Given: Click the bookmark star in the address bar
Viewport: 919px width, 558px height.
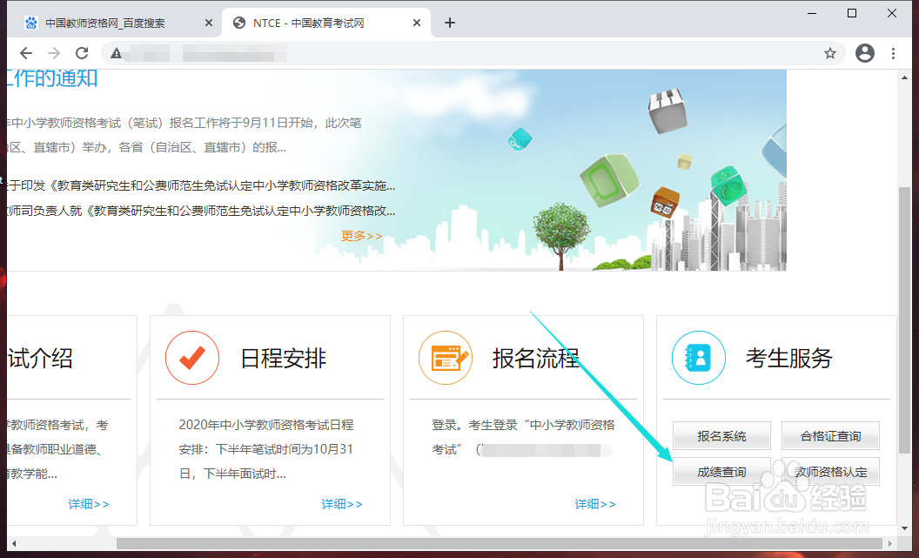Looking at the screenshot, I should click(830, 53).
